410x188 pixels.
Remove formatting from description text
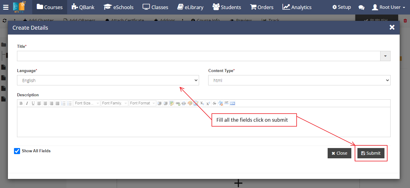coord(220,103)
